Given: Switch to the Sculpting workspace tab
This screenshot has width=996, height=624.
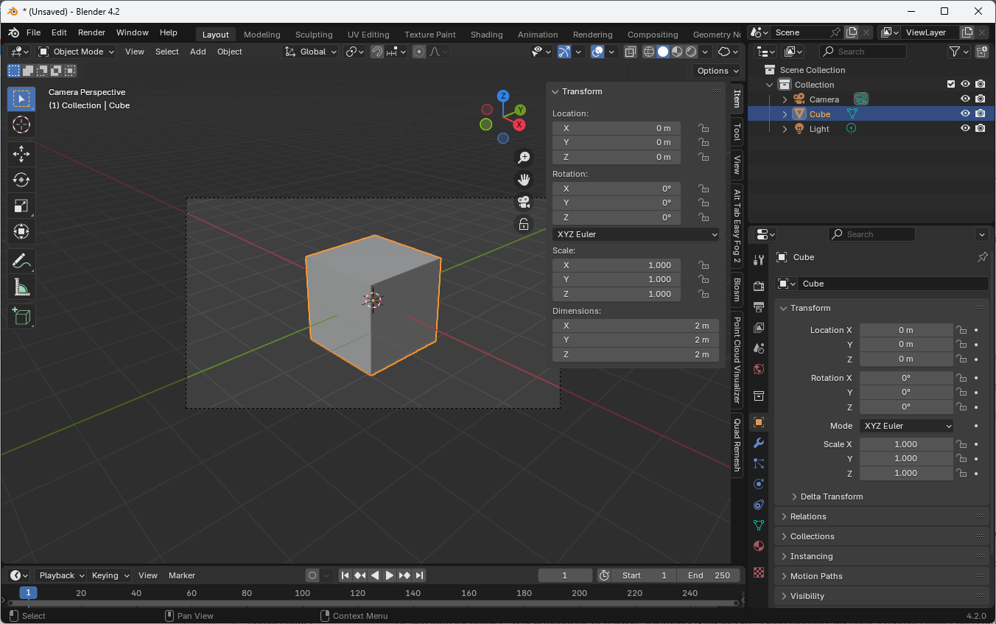Looking at the screenshot, I should tap(315, 35).
